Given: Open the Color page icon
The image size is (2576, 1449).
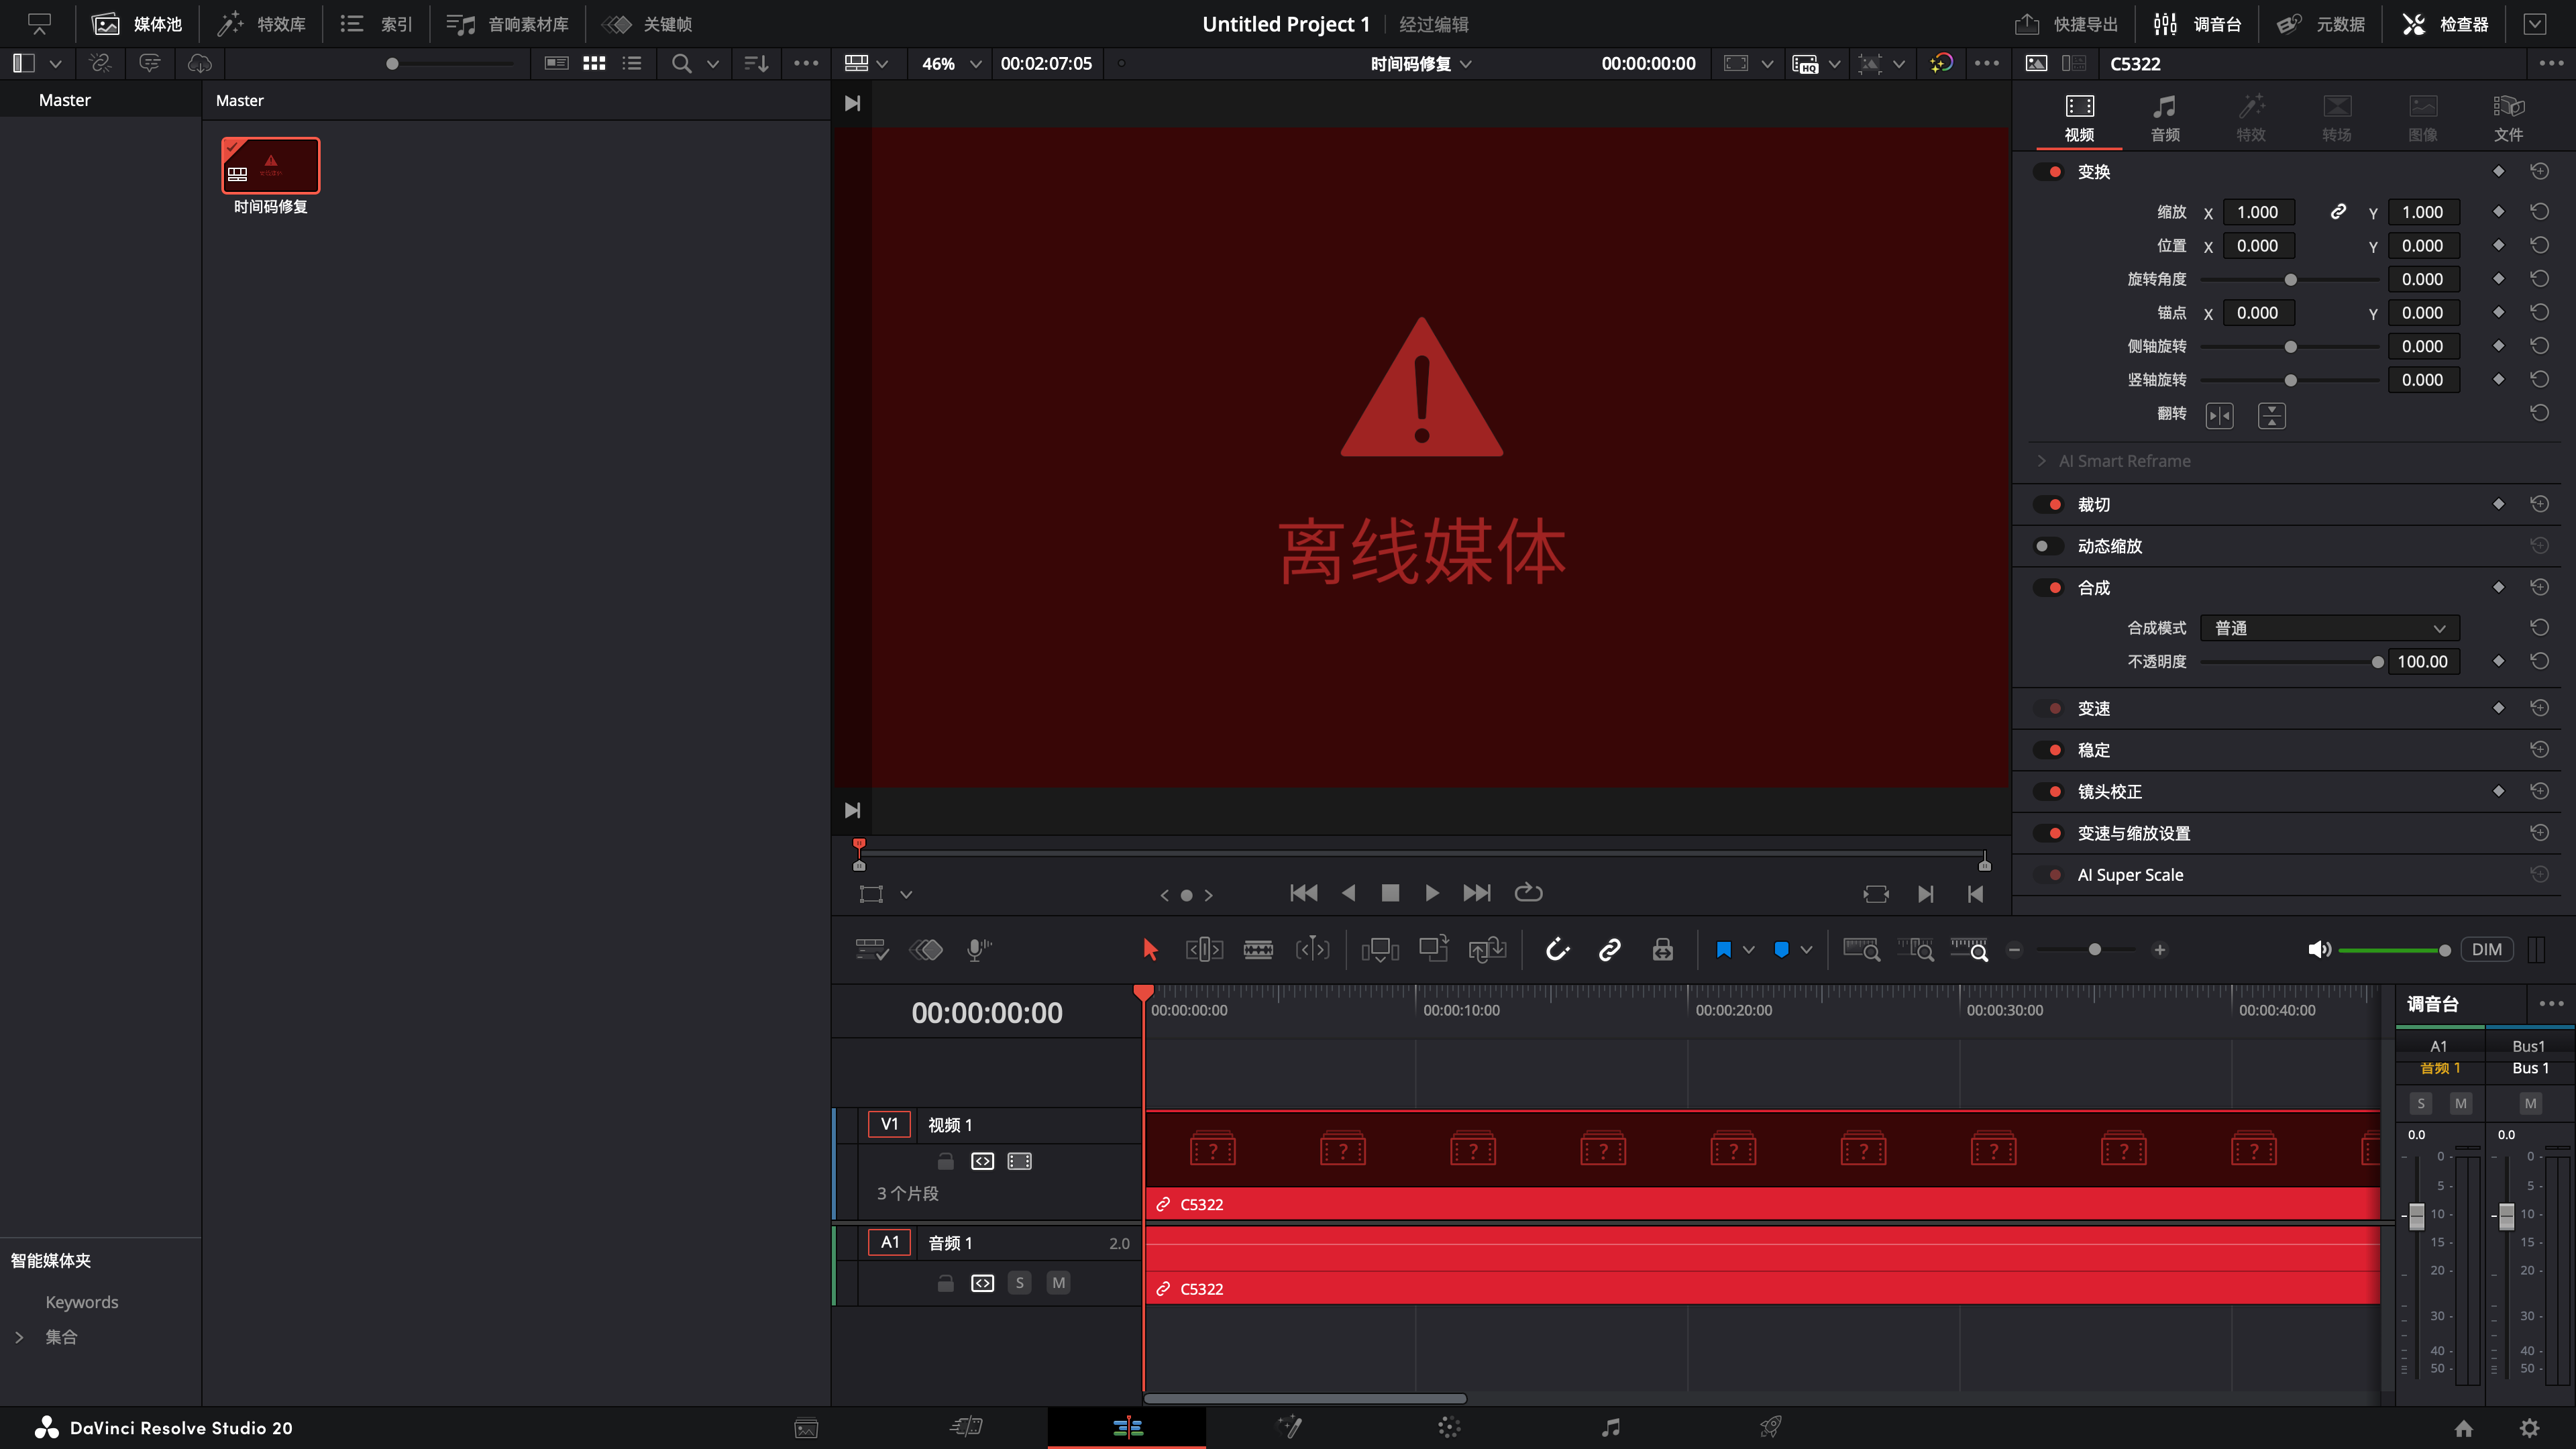Looking at the screenshot, I should [1449, 1427].
